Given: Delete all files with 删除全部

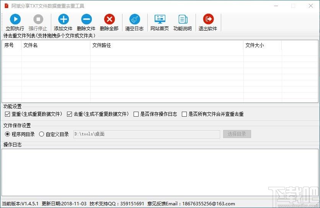Looking at the screenshot, I should click(x=109, y=22).
